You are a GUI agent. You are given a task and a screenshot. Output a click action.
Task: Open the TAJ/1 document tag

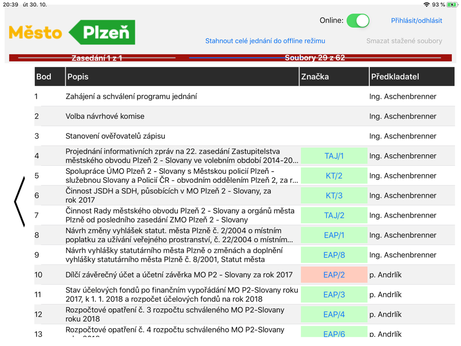(x=334, y=156)
